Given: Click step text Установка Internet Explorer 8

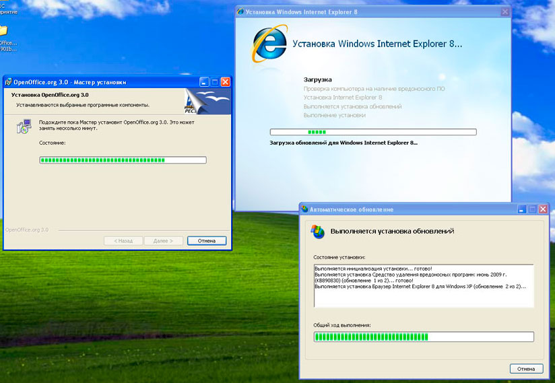Looking at the screenshot, I should 343,97.
